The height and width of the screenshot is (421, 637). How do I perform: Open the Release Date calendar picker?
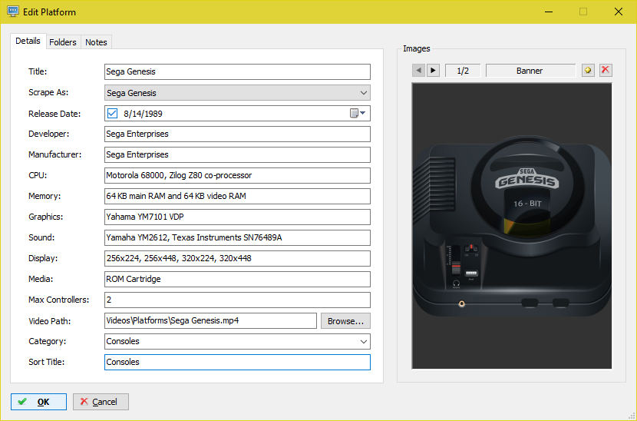click(x=358, y=114)
